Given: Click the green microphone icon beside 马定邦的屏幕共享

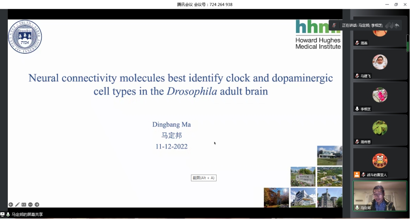Looking at the screenshot, I should (8, 215).
